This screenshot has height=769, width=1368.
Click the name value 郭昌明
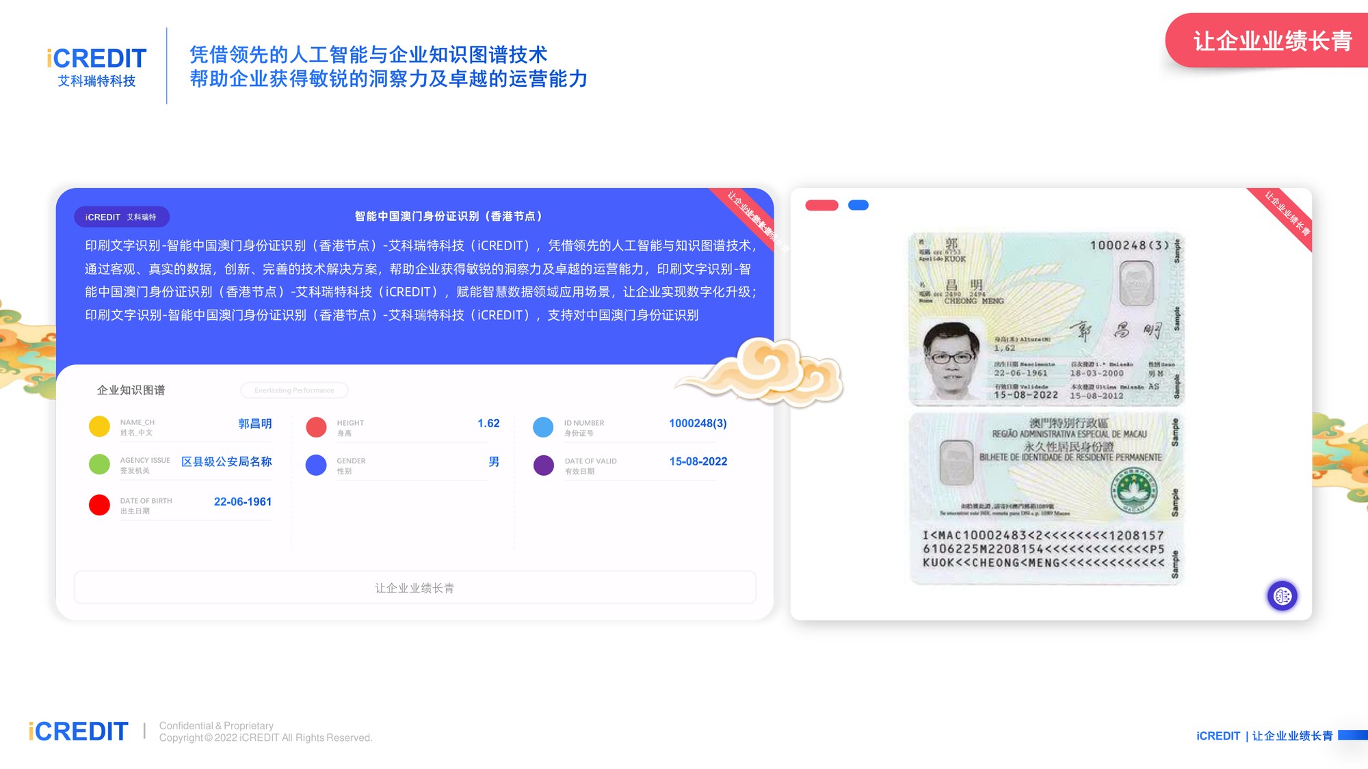click(x=254, y=424)
